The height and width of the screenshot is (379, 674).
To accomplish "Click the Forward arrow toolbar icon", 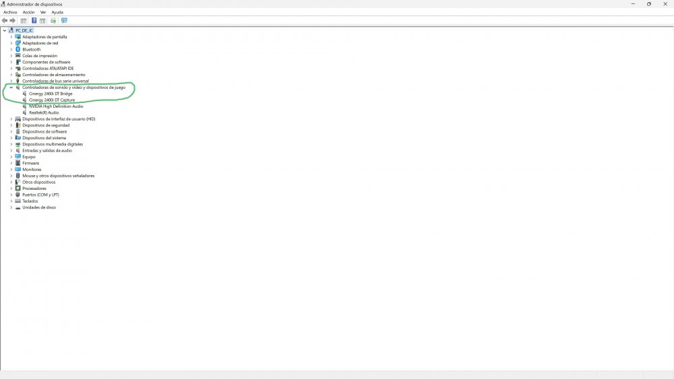I will [12, 21].
